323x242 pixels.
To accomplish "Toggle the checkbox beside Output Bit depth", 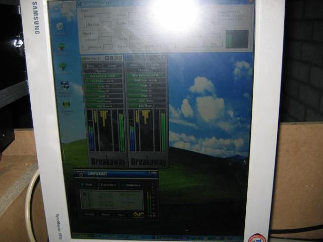I will (86, 47).
